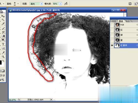Open the brush preset picker arrow

(18, 4)
